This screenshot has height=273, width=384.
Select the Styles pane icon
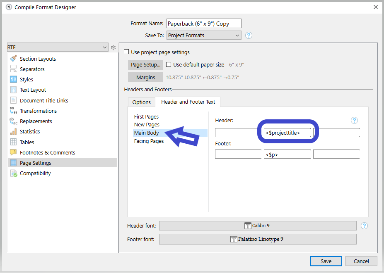pos(13,80)
